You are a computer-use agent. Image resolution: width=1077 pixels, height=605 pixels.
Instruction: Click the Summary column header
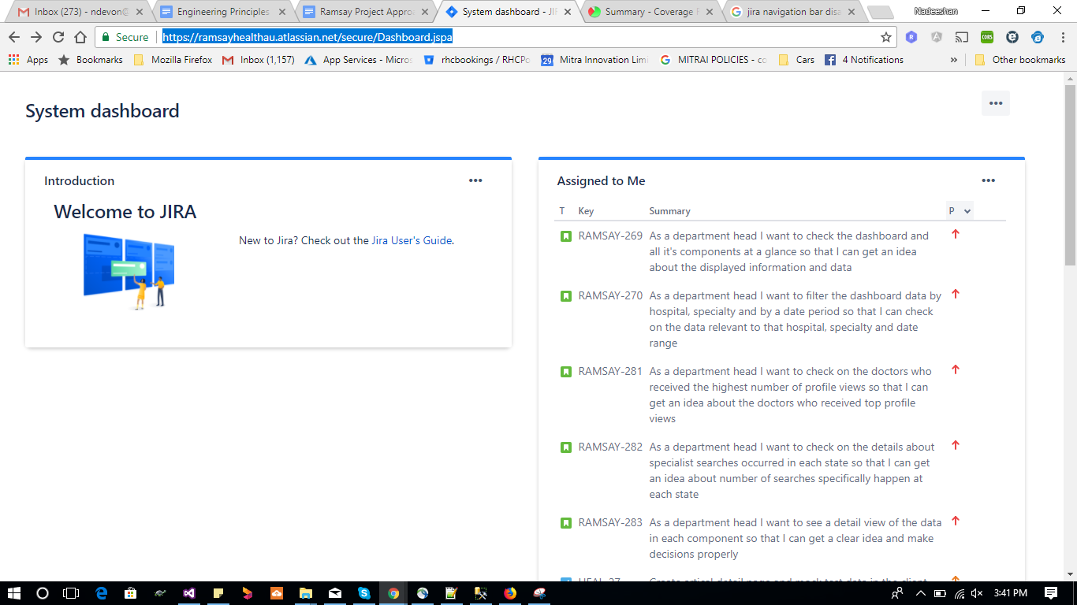(669, 211)
